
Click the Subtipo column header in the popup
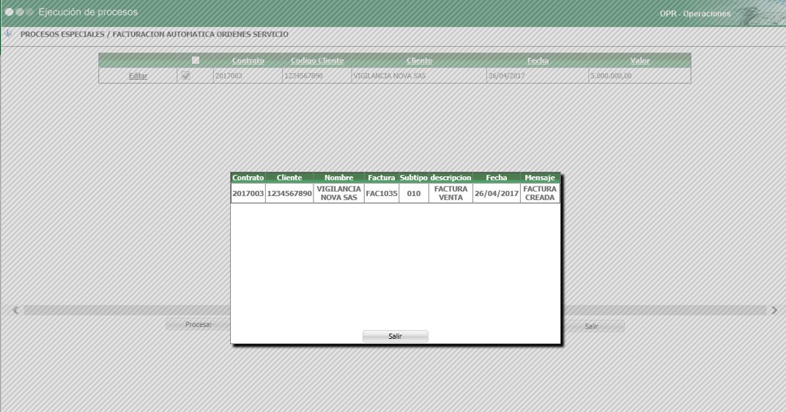point(414,178)
